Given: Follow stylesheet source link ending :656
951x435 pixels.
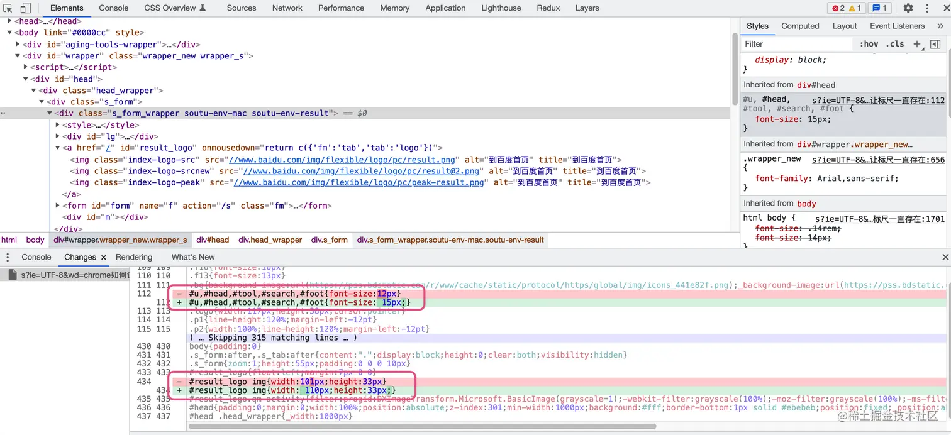Looking at the screenshot, I should pyautogui.click(x=879, y=160).
